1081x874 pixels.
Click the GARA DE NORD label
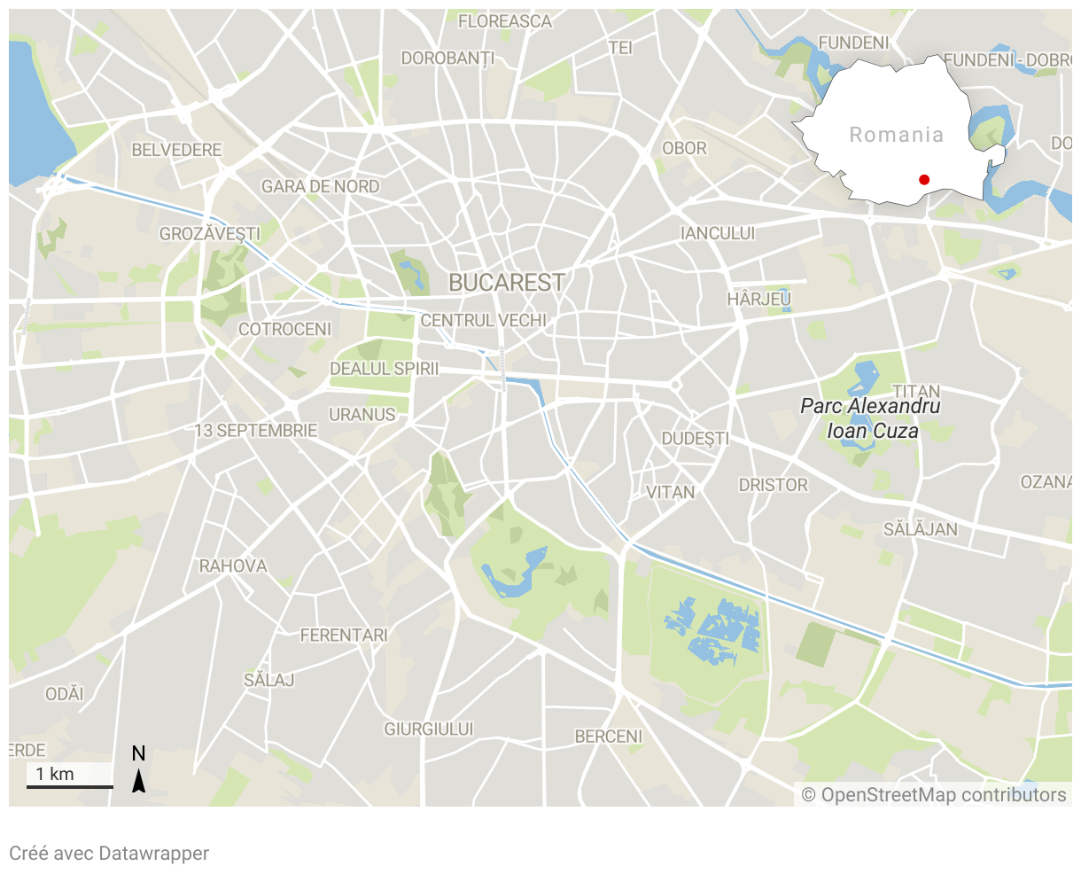320,186
